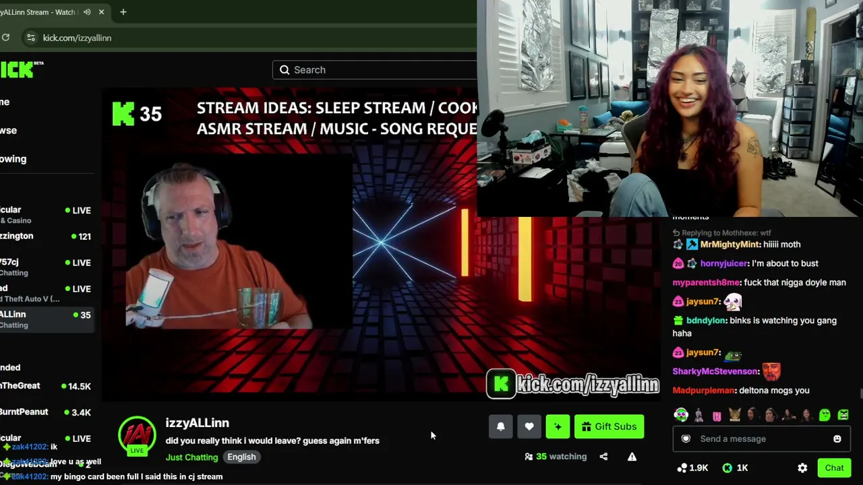This screenshot has width=863, height=485.
Task: Click SharkyMcStevenson username in chat
Action: (x=715, y=371)
